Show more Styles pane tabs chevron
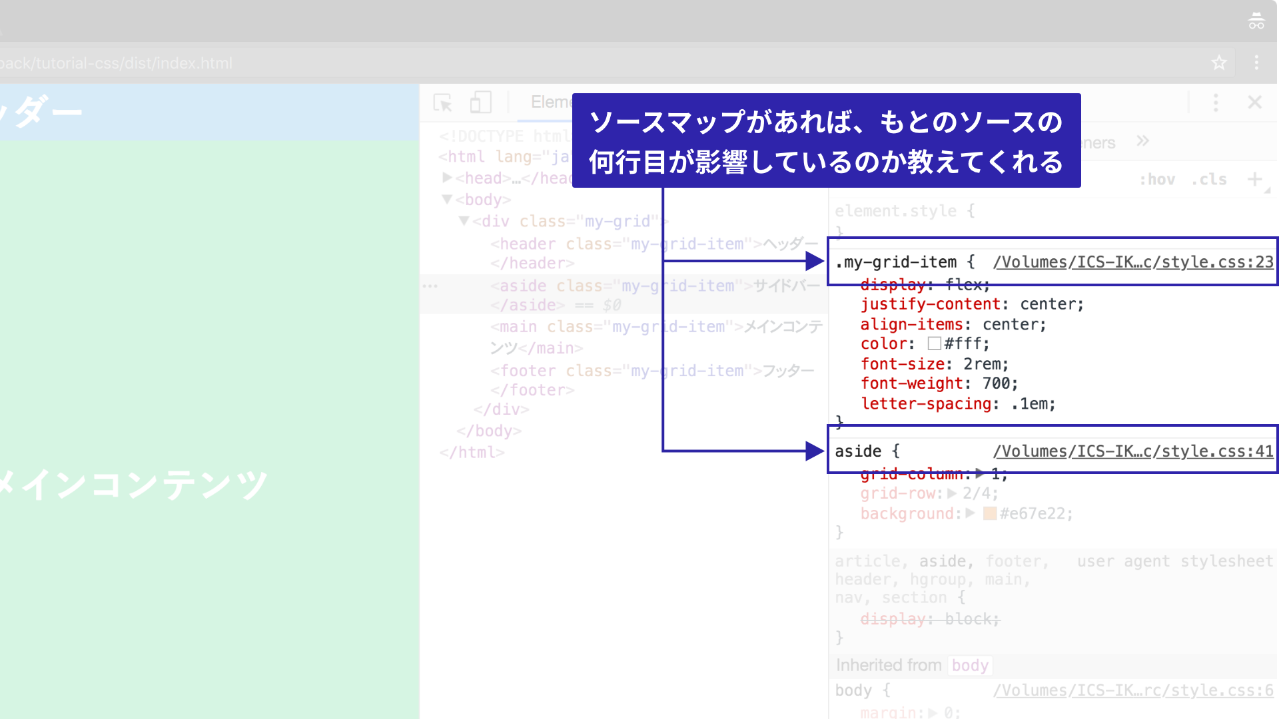The height and width of the screenshot is (719, 1279). pyautogui.click(x=1143, y=141)
